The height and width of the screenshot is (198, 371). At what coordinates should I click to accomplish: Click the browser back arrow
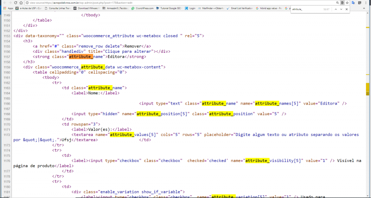4,2
